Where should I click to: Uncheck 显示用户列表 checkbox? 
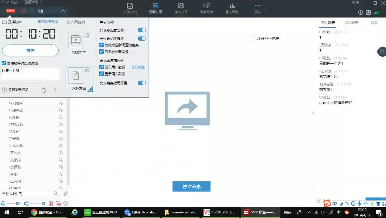pos(101,73)
